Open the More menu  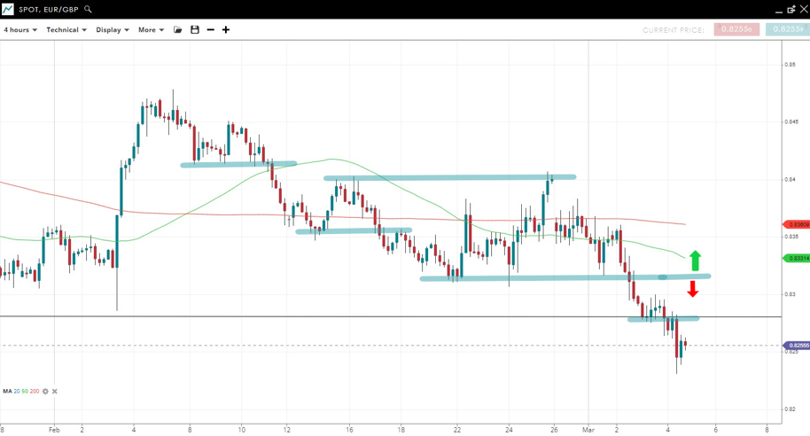click(151, 30)
